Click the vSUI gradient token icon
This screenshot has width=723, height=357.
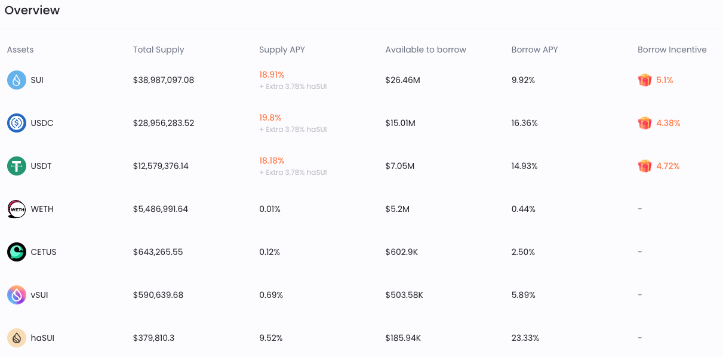click(17, 295)
